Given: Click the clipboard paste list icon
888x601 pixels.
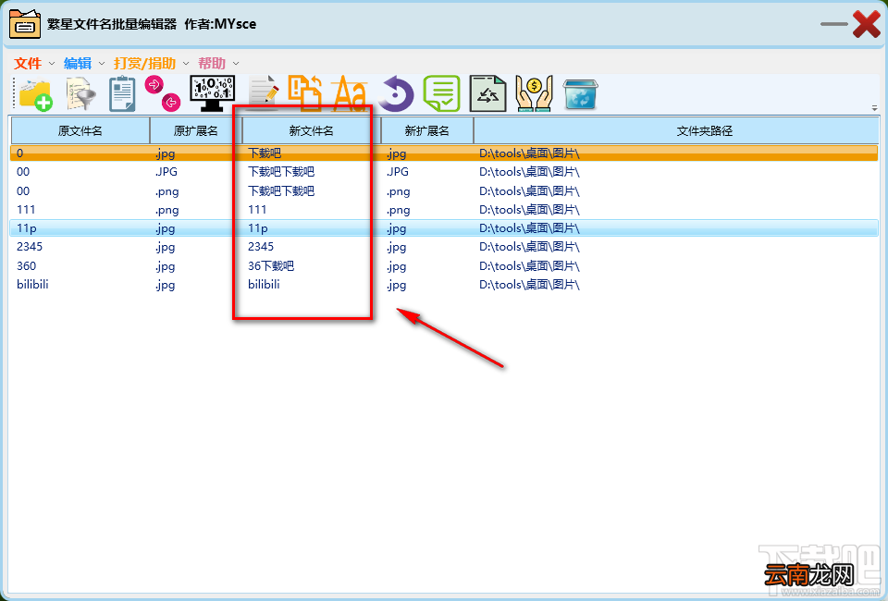Looking at the screenshot, I should [x=122, y=94].
